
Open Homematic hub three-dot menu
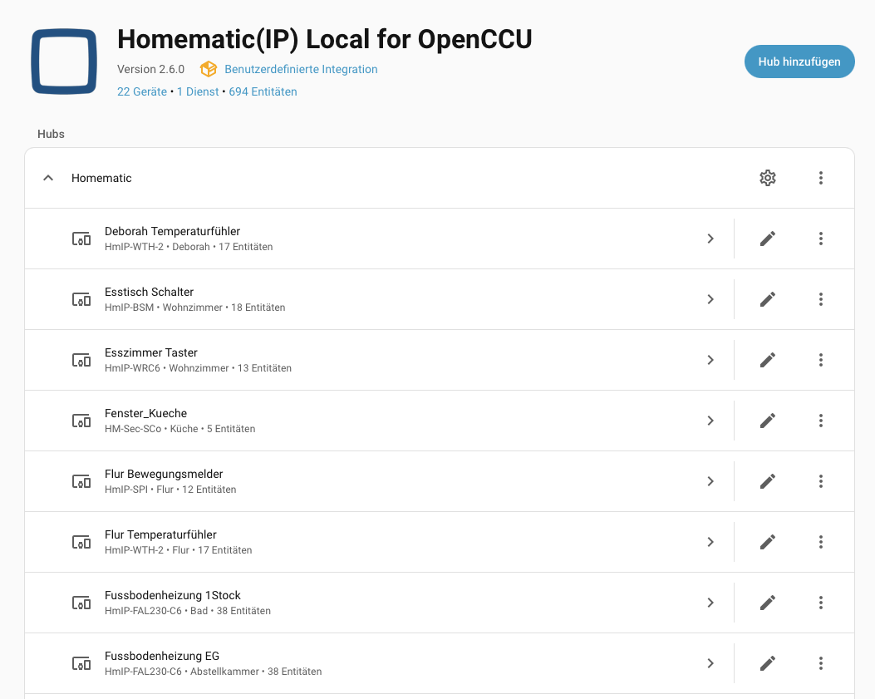coord(821,178)
